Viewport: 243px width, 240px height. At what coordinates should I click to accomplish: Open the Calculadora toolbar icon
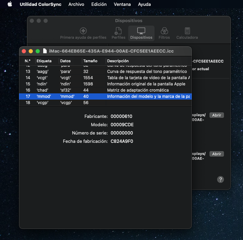[187, 33]
